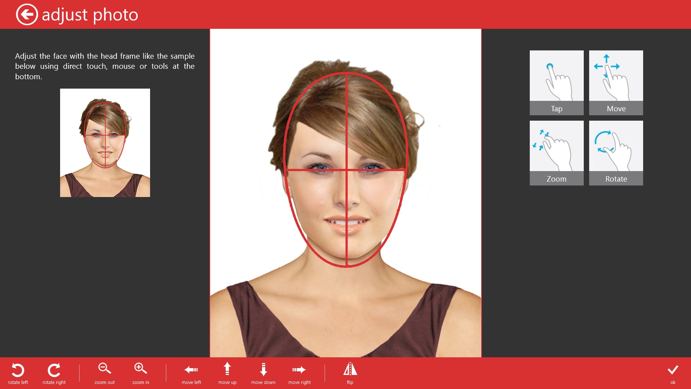This screenshot has height=389, width=691.
Task: Click the sample head-frame thumbnail
Action: [x=105, y=143]
